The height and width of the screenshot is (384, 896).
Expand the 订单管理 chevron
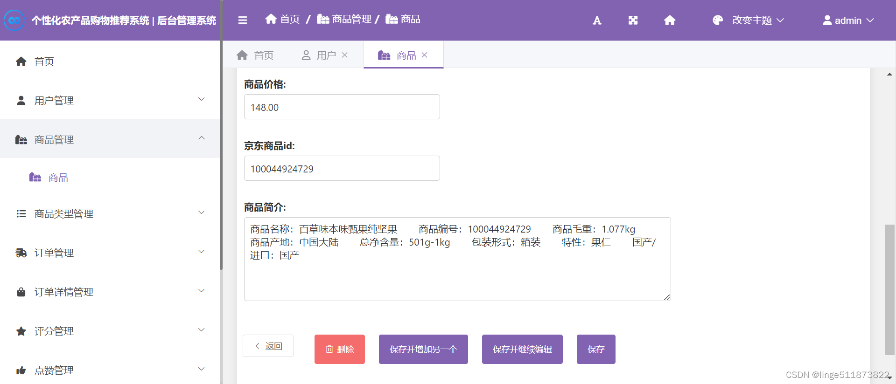[202, 252]
